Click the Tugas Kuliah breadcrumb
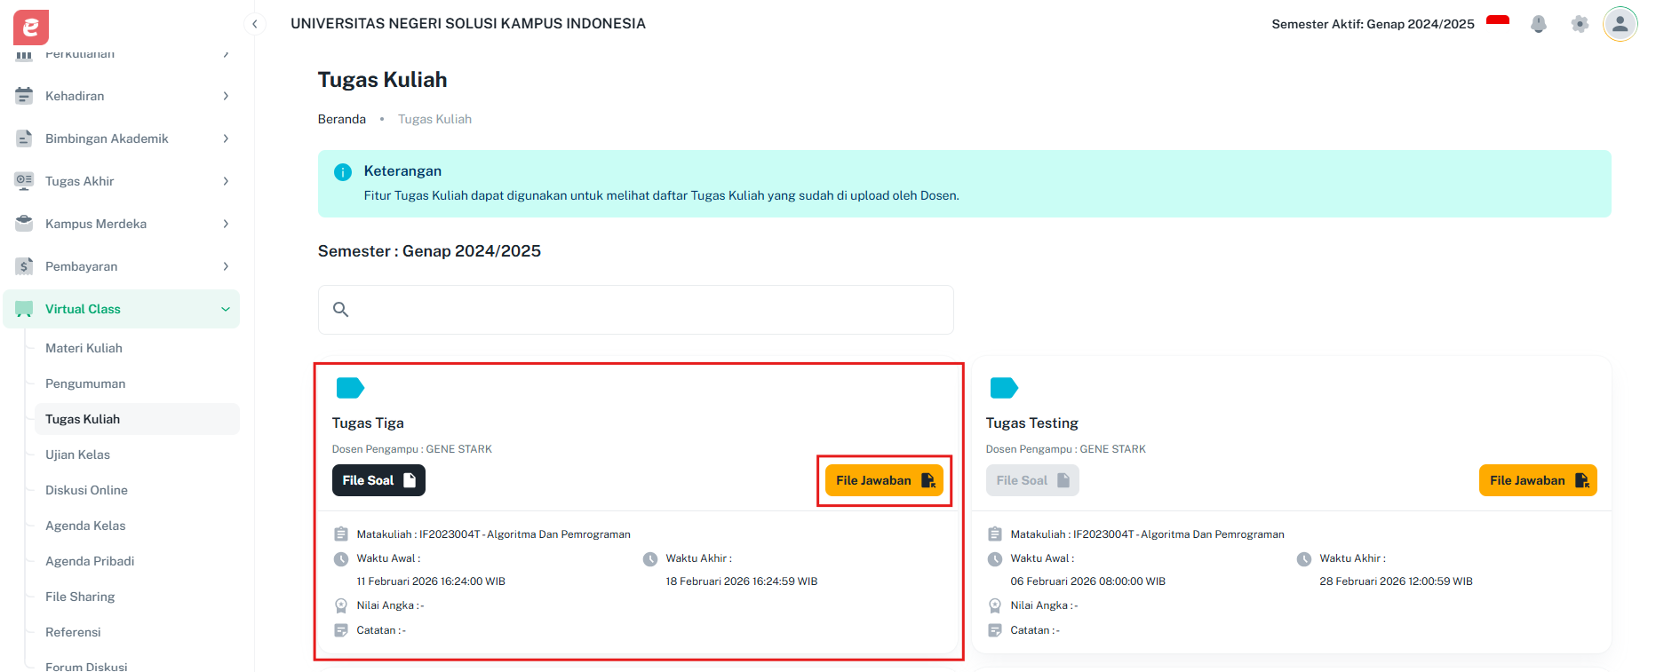The height and width of the screenshot is (672, 1656). pos(434,119)
